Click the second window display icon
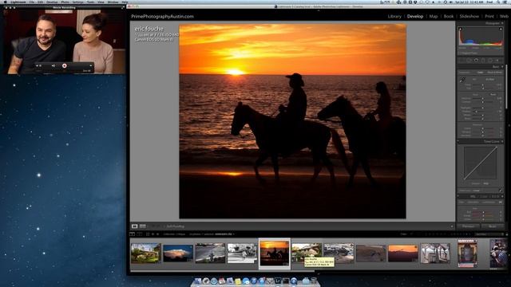The height and width of the screenshot is (287, 511). 140,234
